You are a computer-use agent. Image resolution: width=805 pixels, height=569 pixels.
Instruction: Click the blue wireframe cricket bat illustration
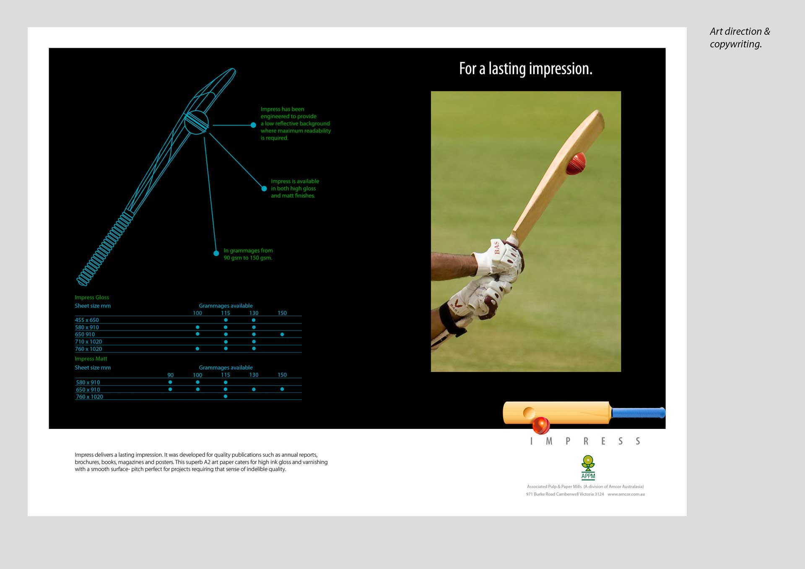click(156, 177)
